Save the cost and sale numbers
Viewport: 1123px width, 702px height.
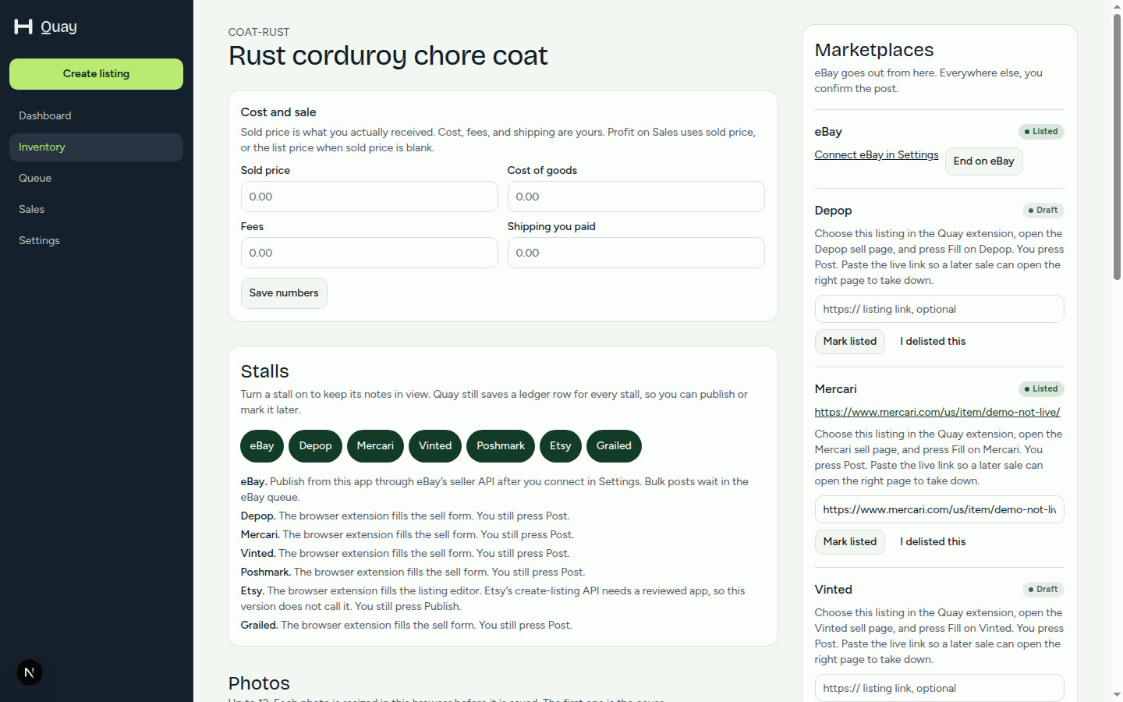[x=284, y=293]
